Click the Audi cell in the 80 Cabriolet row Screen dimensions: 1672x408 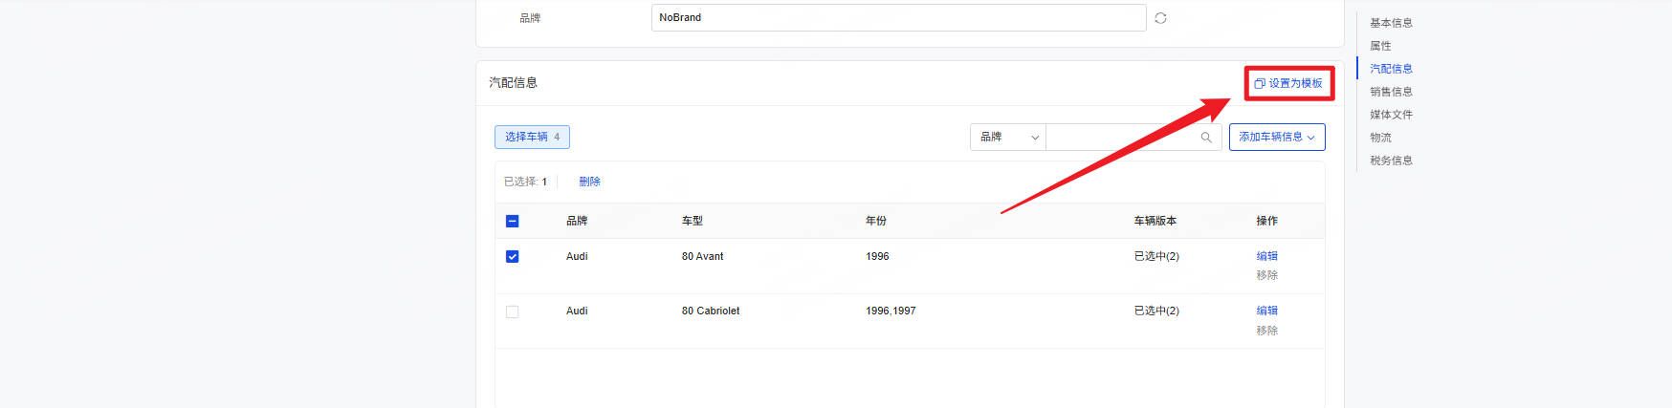pos(577,311)
